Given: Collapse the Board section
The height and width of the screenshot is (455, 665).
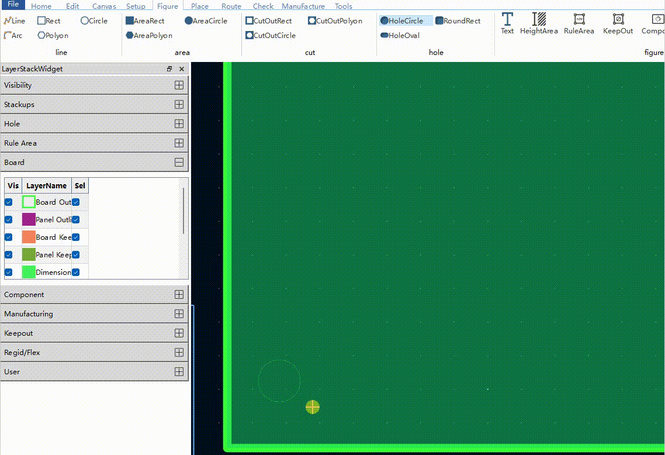Looking at the screenshot, I should [x=179, y=162].
